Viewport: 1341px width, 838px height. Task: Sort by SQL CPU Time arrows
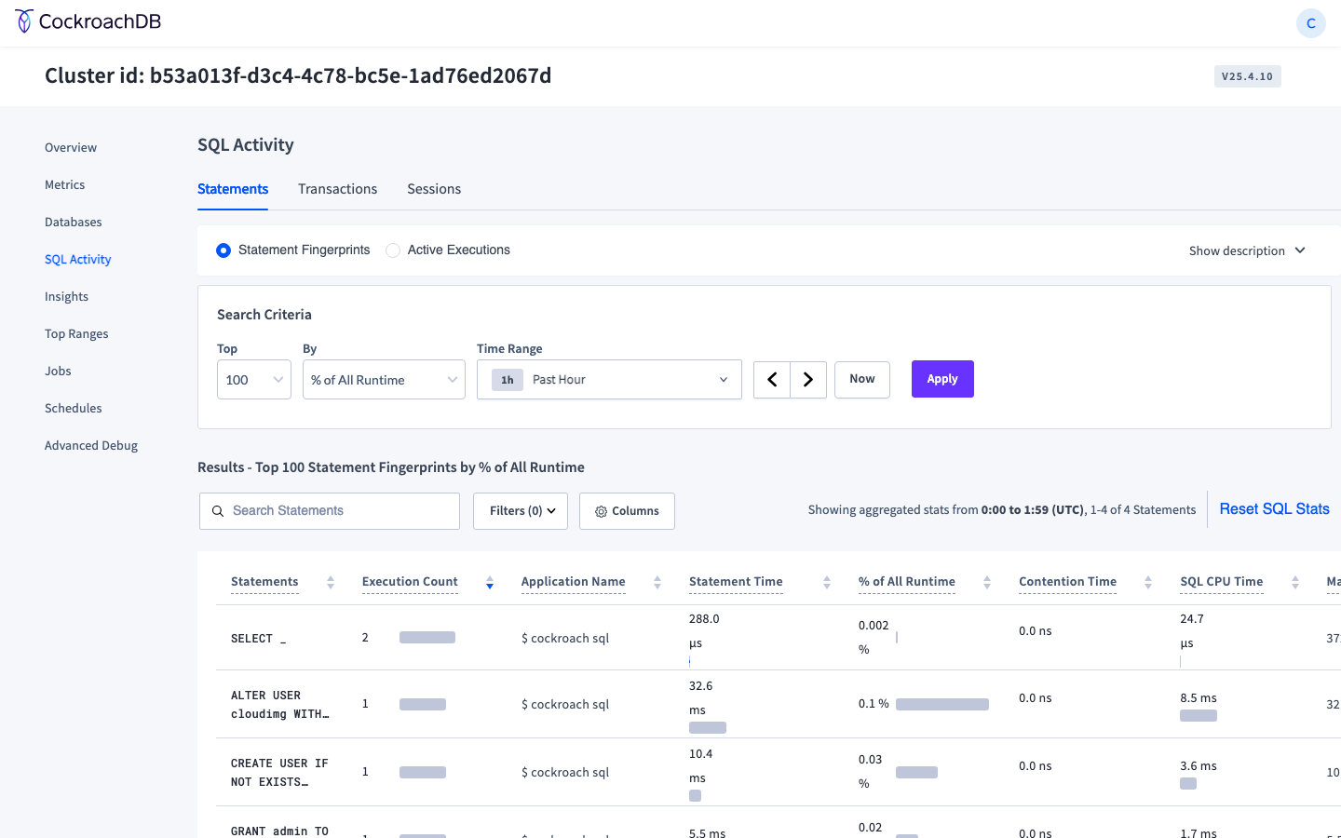pyautogui.click(x=1295, y=582)
